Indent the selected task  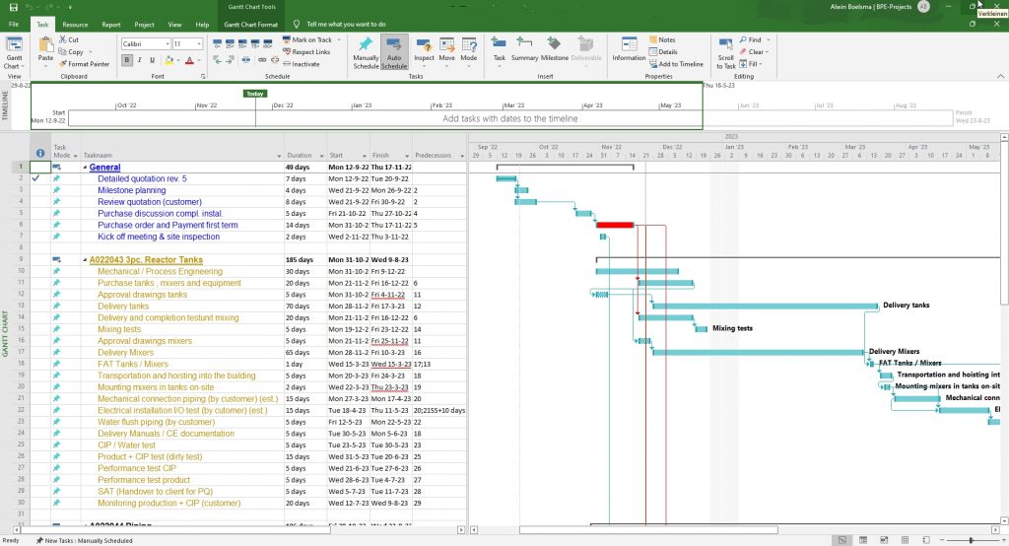pyautogui.click(x=230, y=60)
